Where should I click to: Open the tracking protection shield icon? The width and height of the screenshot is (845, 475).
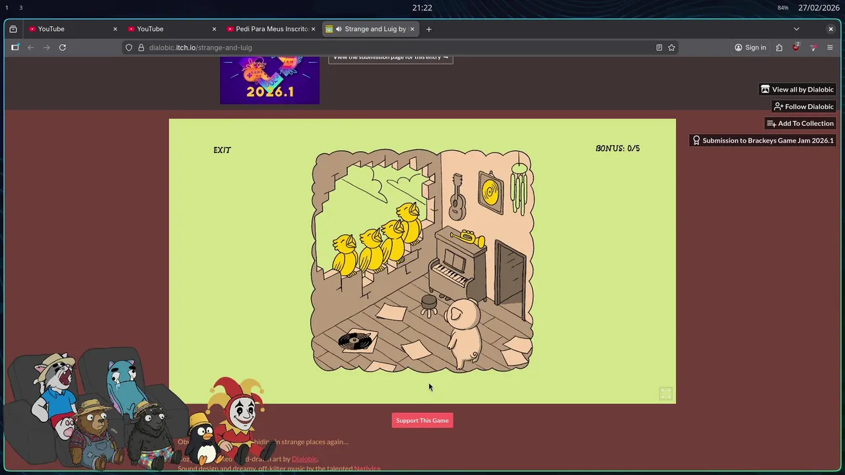tap(129, 47)
